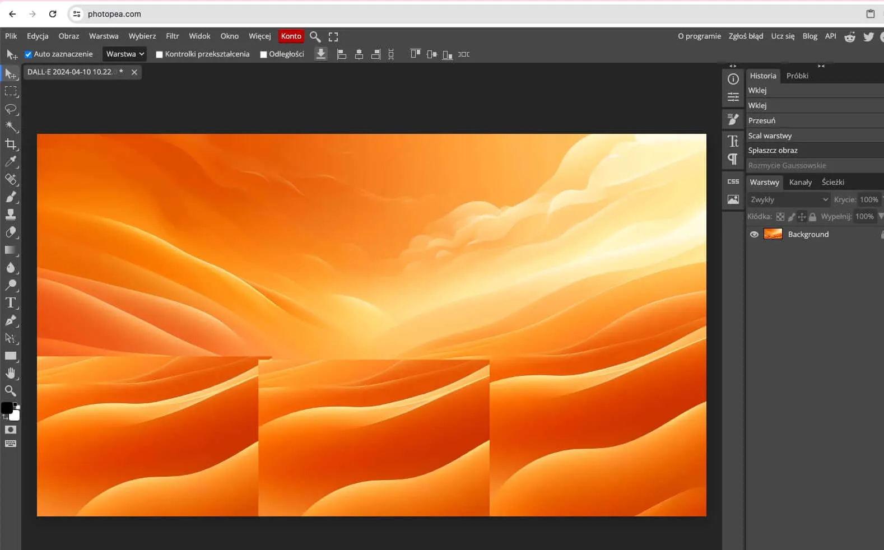Select the Eyedropper tool

[x=11, y=162]
